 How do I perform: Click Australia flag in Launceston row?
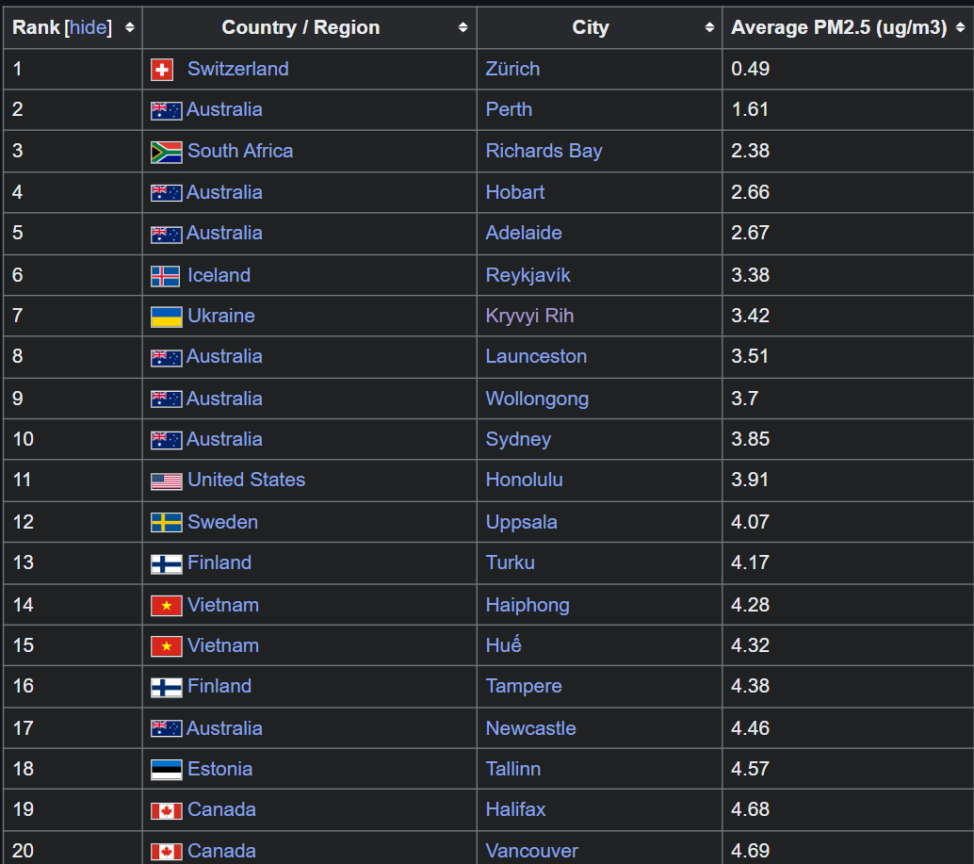167,358
